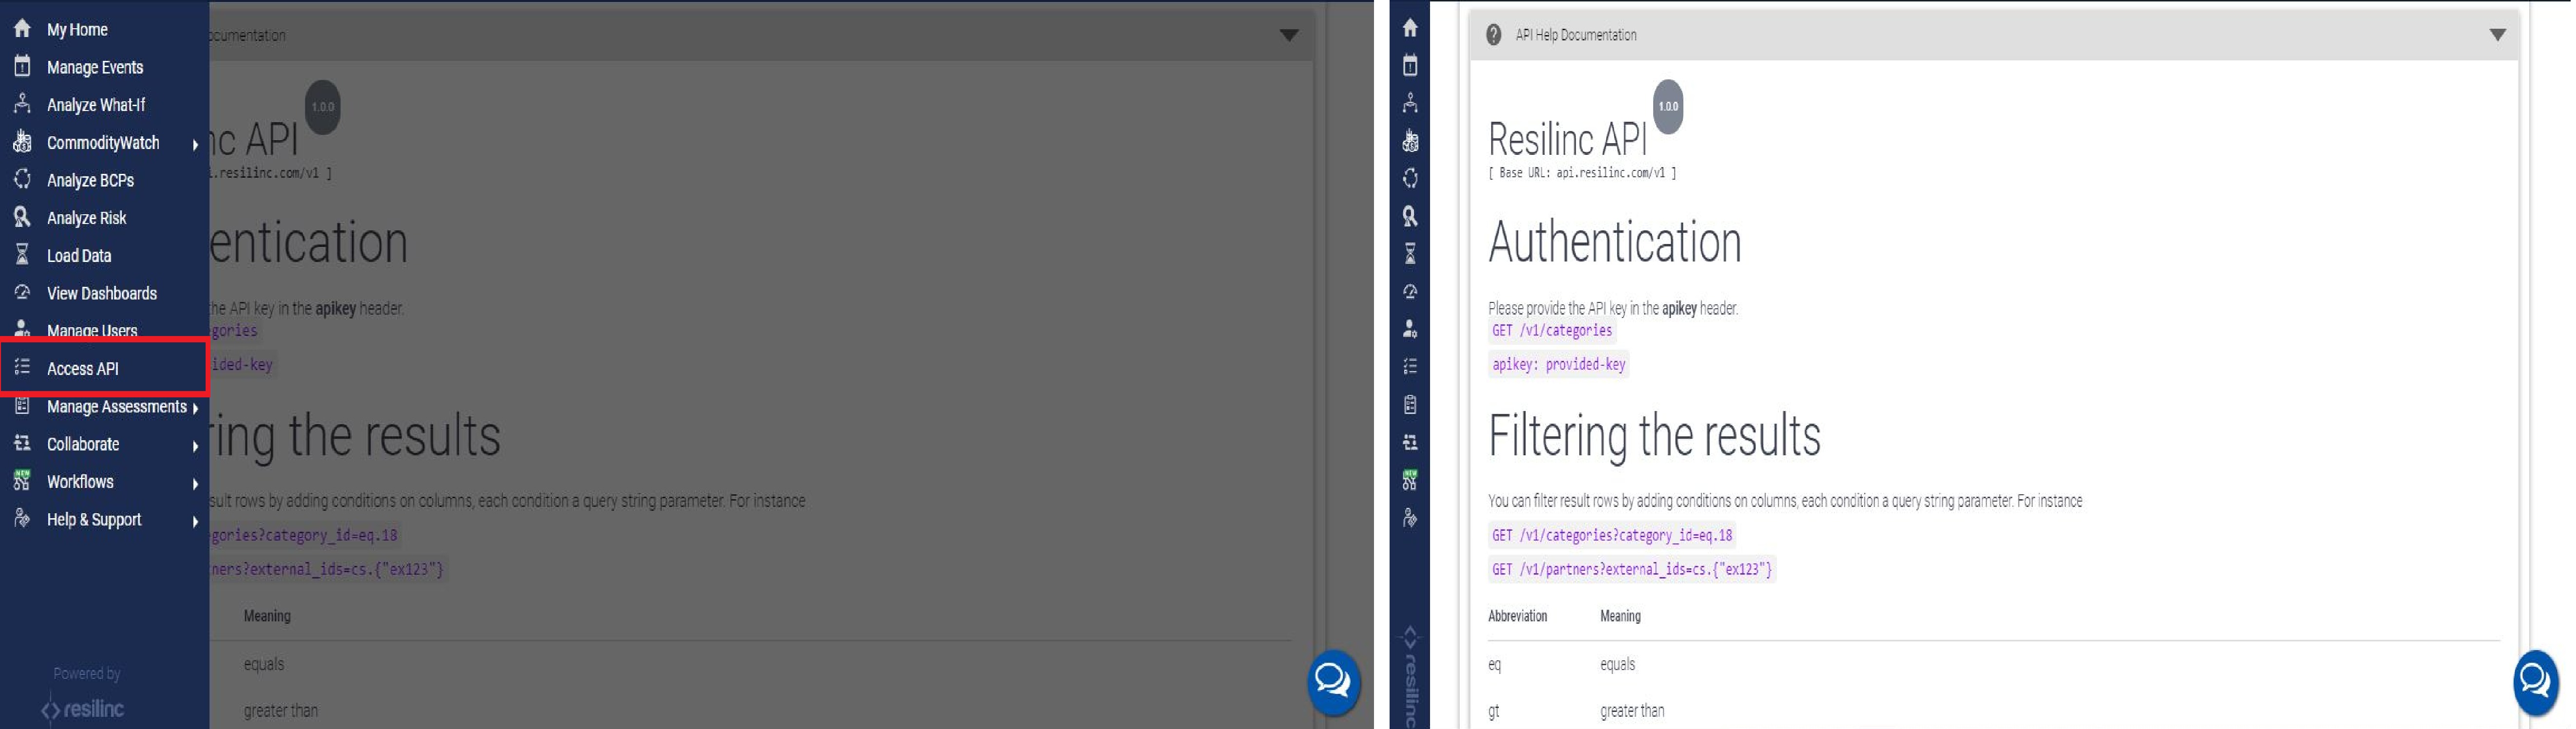This screenshot has width=2576, height=729.
Task: Click the question mark icon beside API Help Documentation
Action: click(1493, 35)
